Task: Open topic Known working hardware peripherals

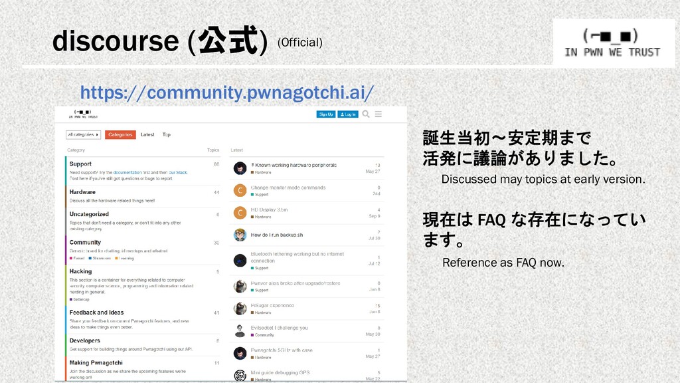Action: [x=296, y=165]
